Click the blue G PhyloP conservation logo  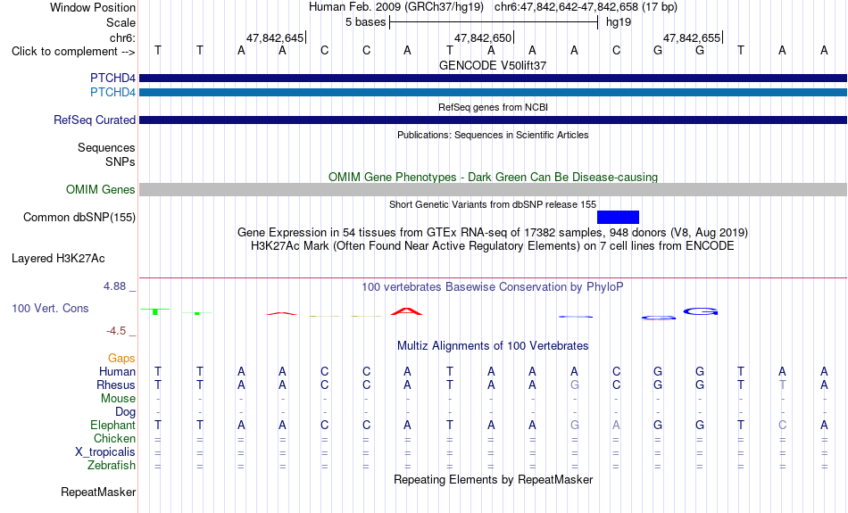click(x=701, y=311)
